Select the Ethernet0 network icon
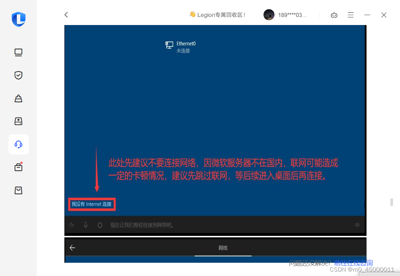This screenshot has height=276, width=400. pyautogui.click(x=169, y=45)
